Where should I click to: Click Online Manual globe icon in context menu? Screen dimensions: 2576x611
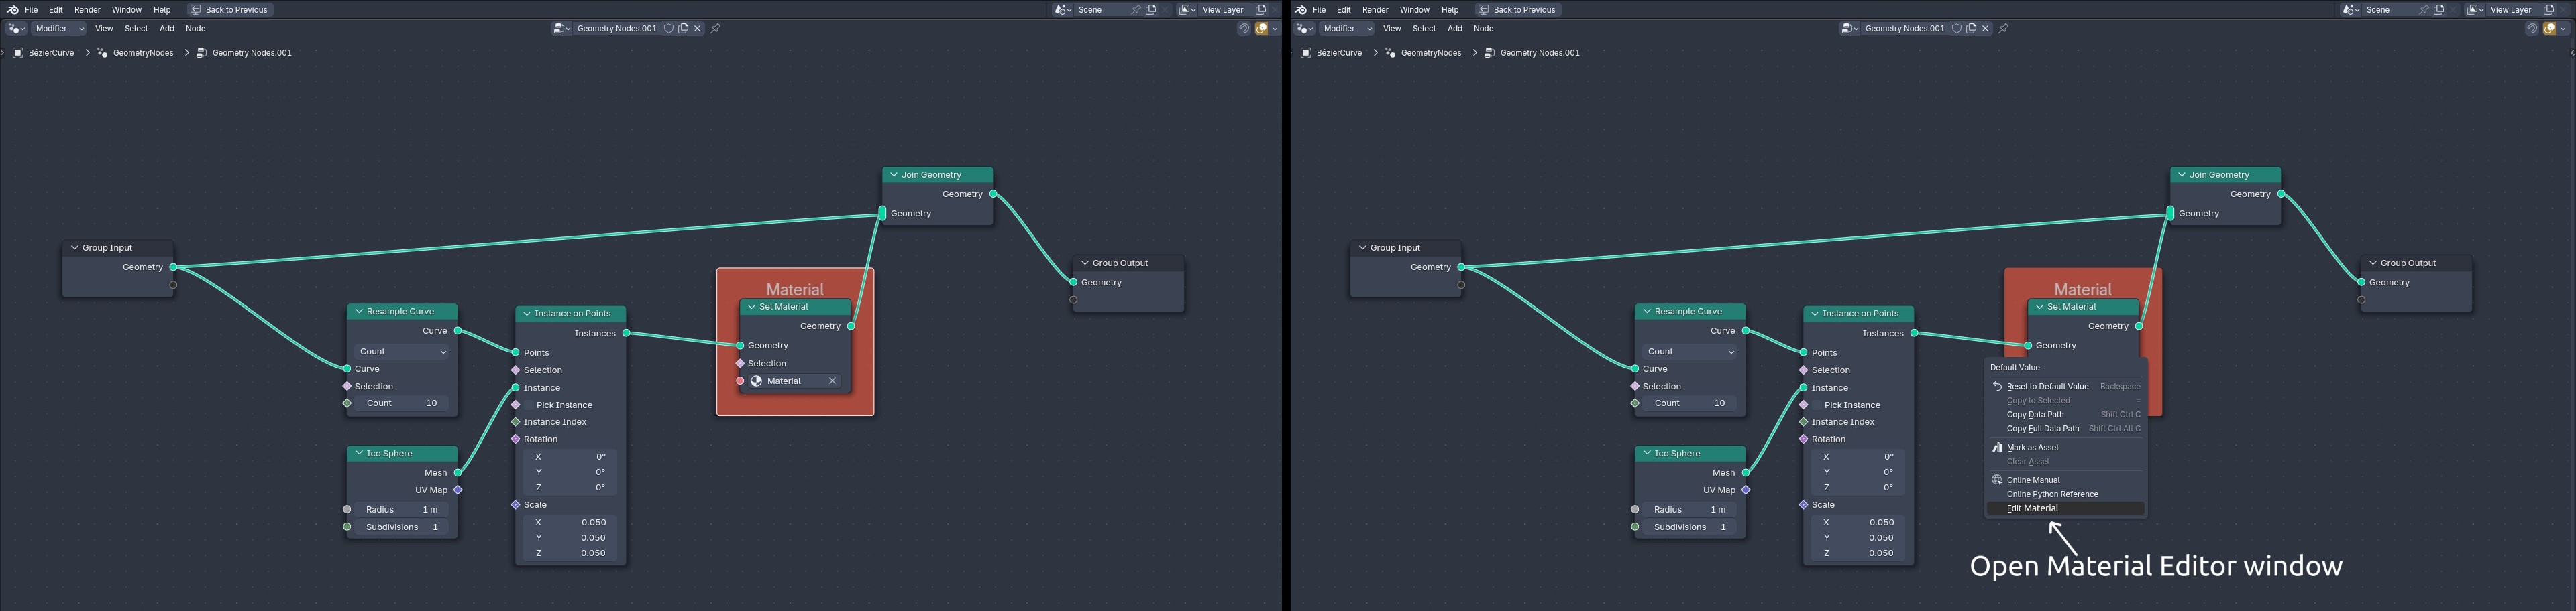coord(1997,480)
